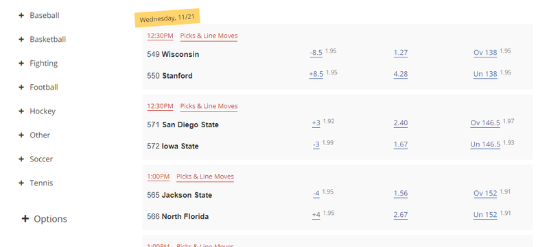Open Picks & Line Moves for Jackson State game
549x247 pixels.
pos(205,177)
